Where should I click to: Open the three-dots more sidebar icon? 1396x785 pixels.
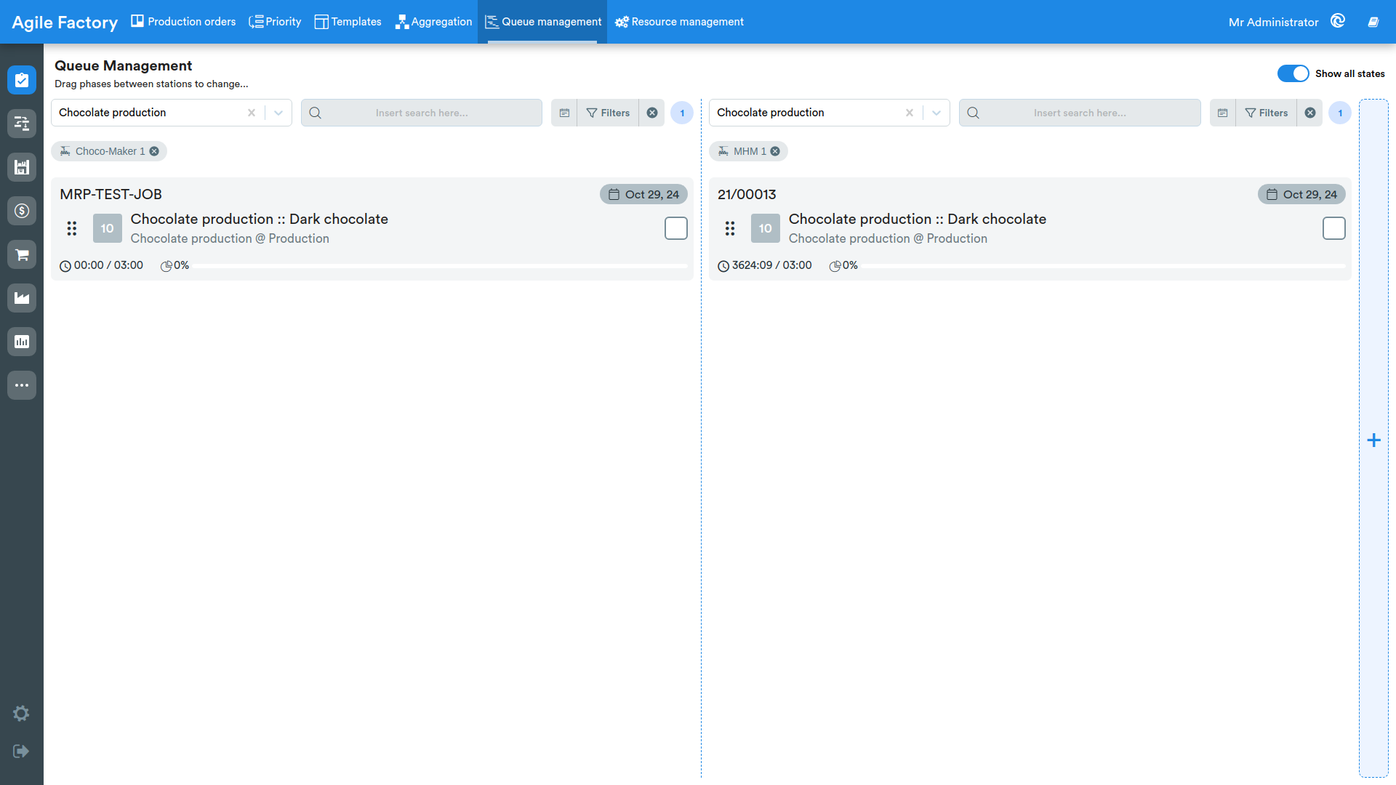pyautogui.click(x=22, y=385)
